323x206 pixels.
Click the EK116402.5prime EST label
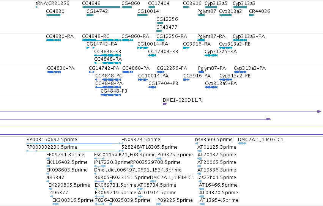click(67, 162)
